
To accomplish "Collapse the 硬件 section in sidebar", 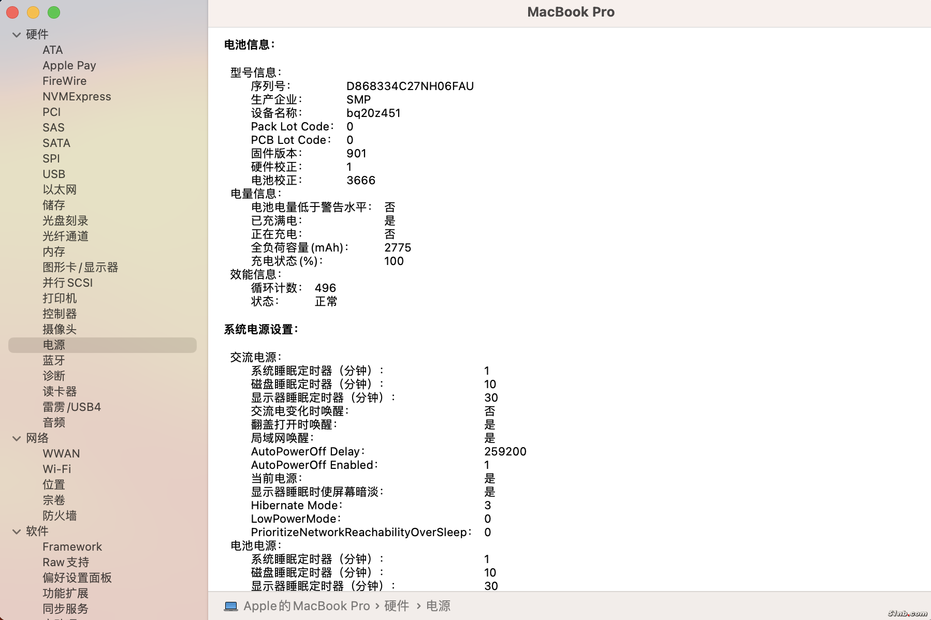I will coord(17,35).
